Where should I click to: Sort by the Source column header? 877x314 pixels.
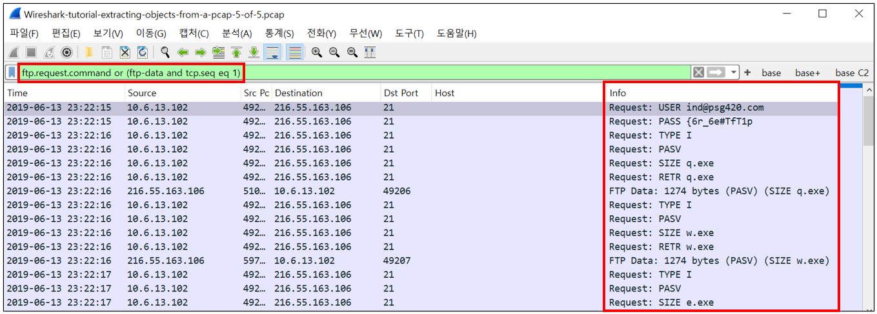(x=182, y=93)
